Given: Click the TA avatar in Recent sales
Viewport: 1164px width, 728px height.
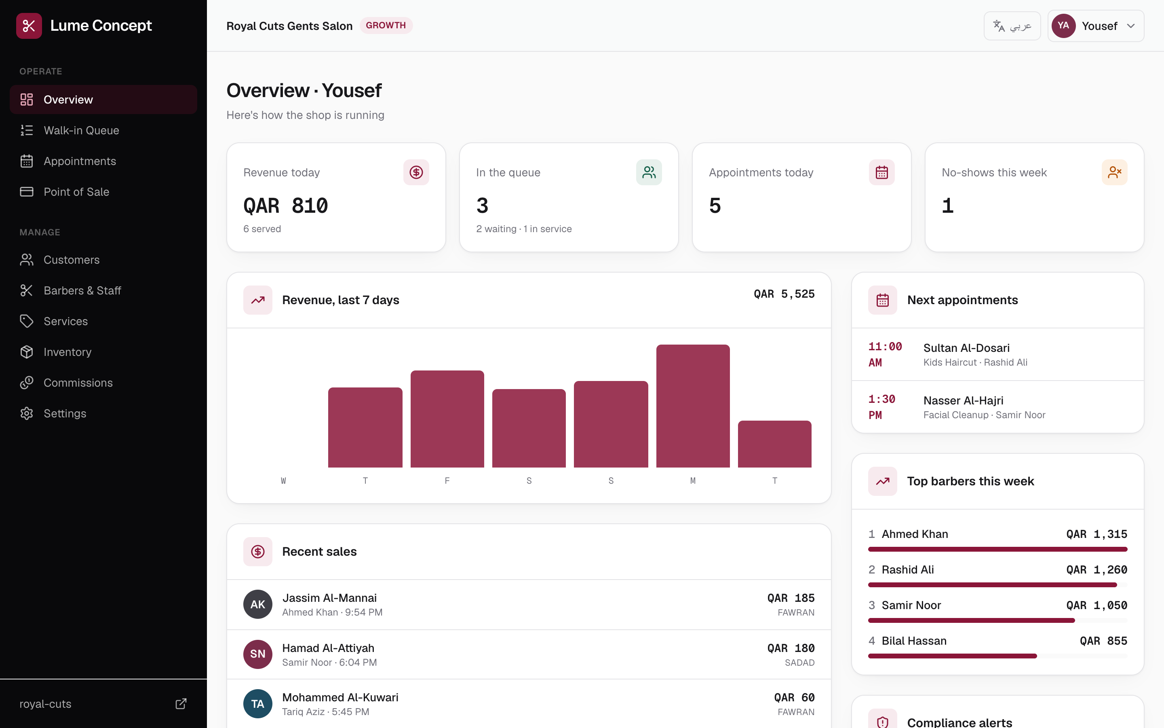Looking at the screenshot, I should [258, 704].
